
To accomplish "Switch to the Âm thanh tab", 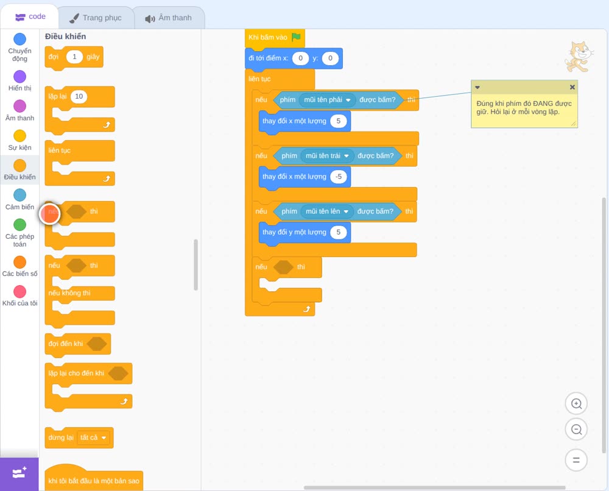I will pos(169,18).
